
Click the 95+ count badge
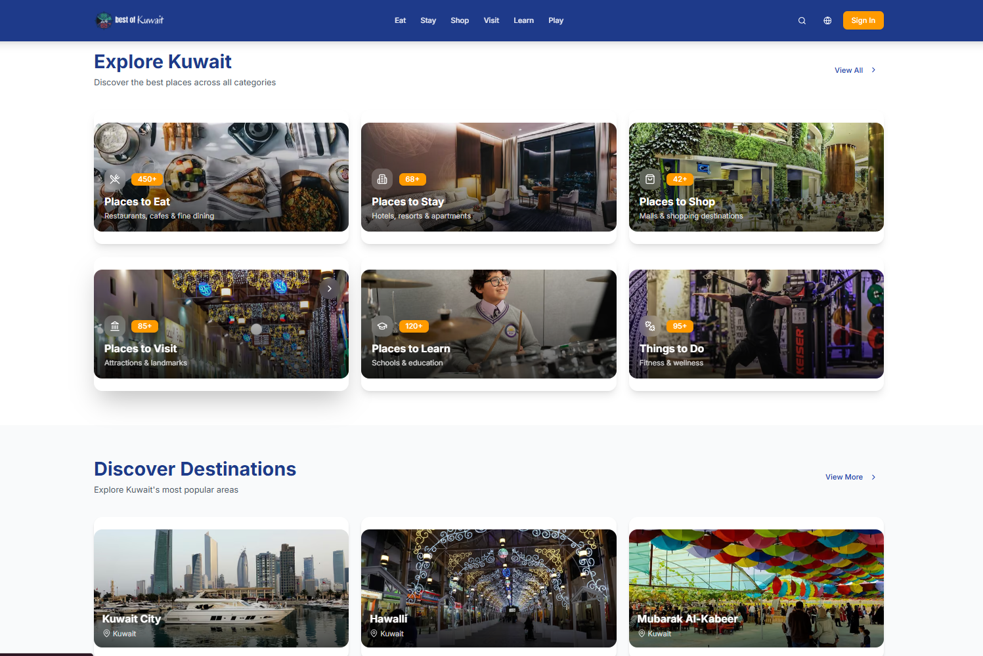680,326
